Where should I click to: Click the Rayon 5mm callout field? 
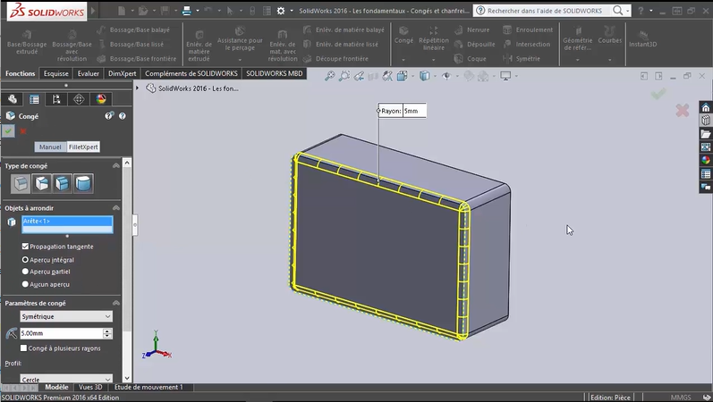tap(413, 112)
